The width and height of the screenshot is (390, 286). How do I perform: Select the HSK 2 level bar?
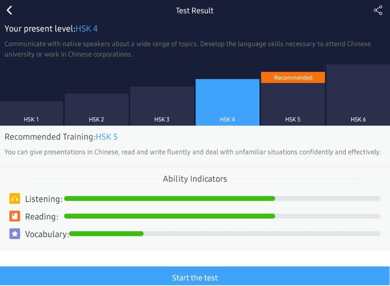tap(97, 110)
